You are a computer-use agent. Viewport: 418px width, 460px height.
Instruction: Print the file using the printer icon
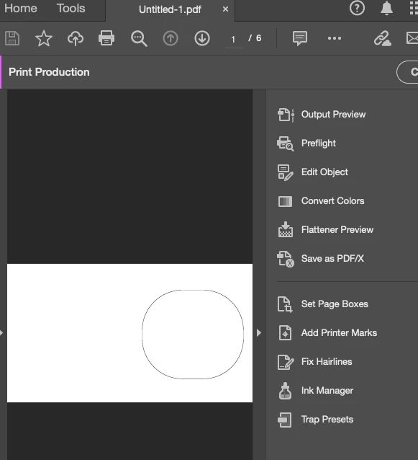point(106,38)
